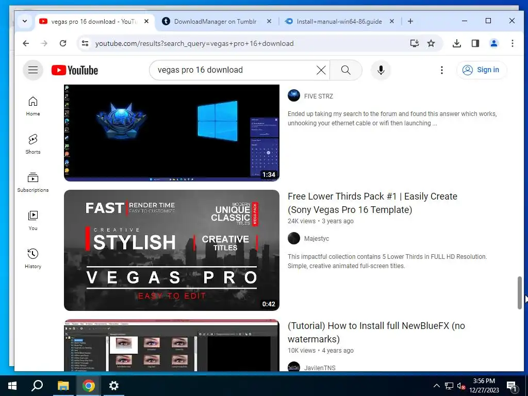Open the notification center icon
The image size is (528, 396).
[x=511, y=386]
